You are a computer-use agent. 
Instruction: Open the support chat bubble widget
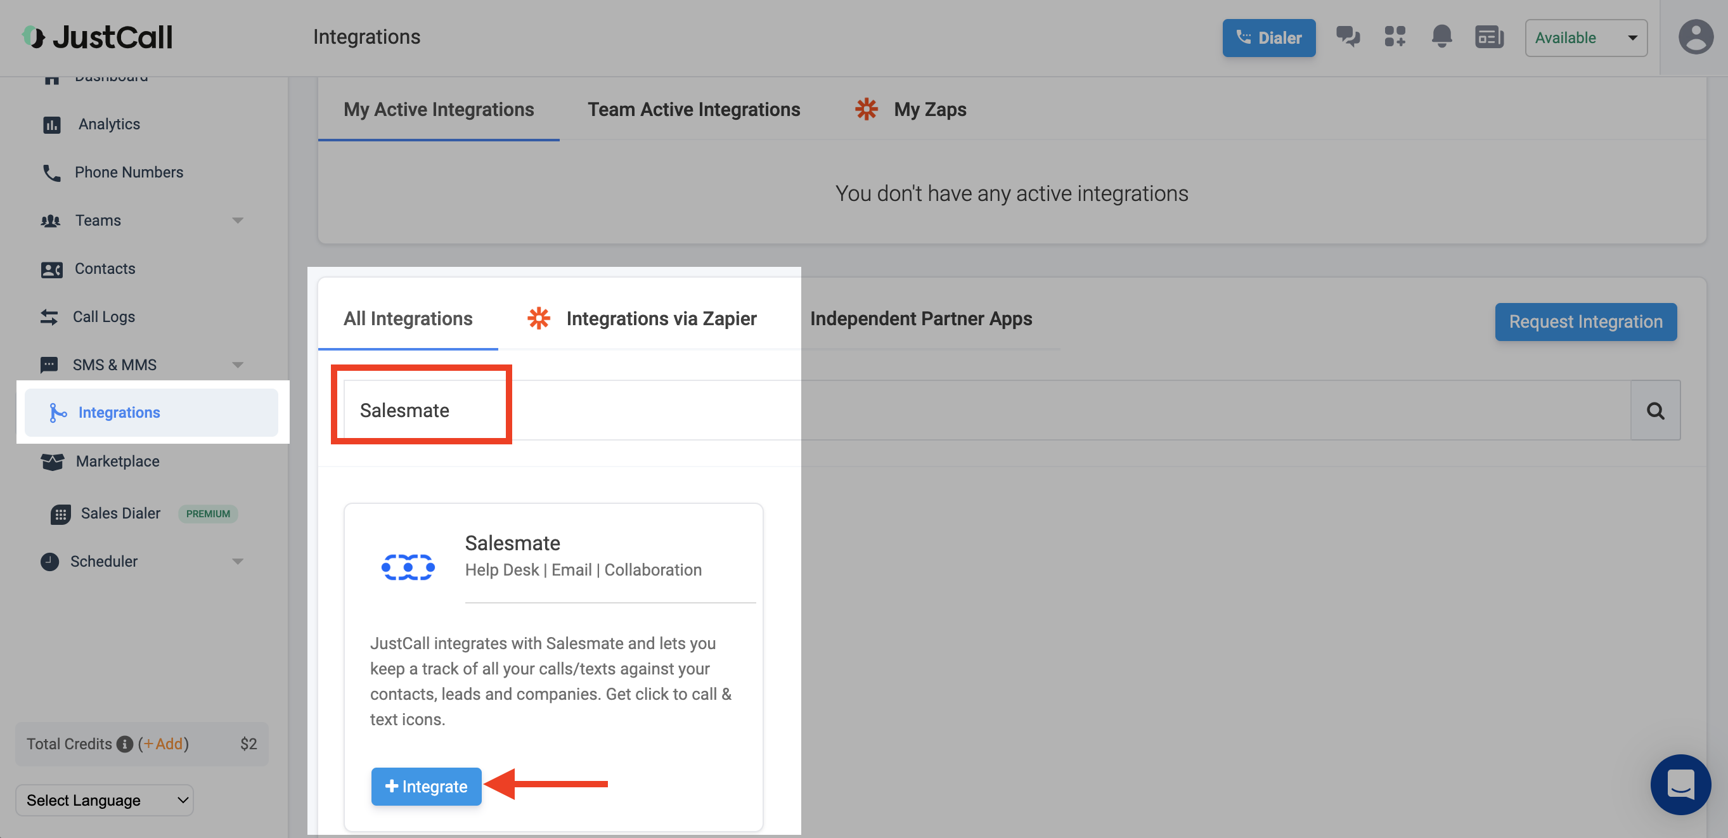(1680, 783)
